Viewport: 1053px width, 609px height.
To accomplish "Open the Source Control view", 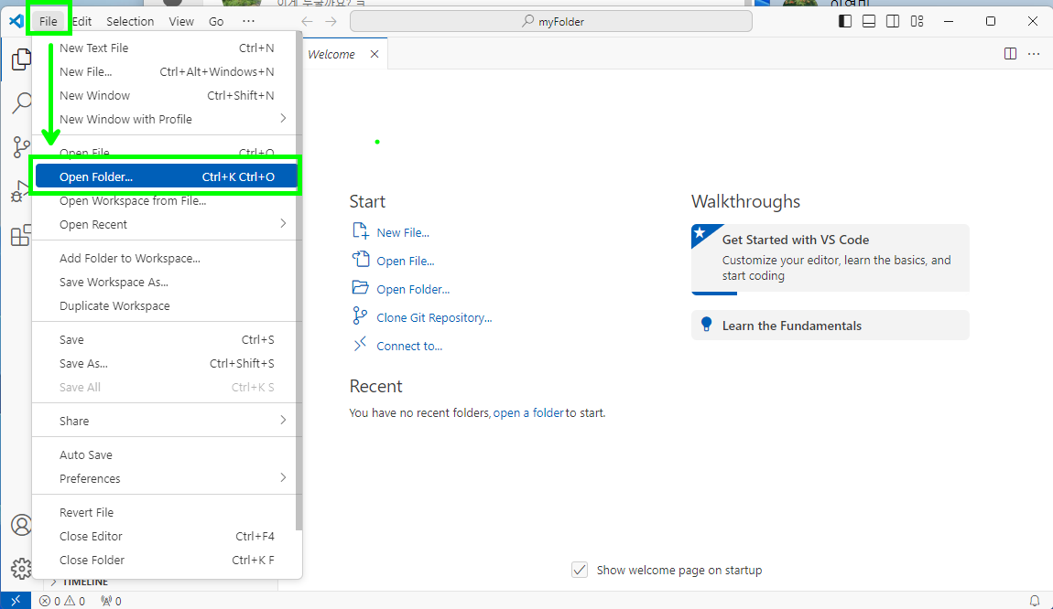I will pos(21,147).
